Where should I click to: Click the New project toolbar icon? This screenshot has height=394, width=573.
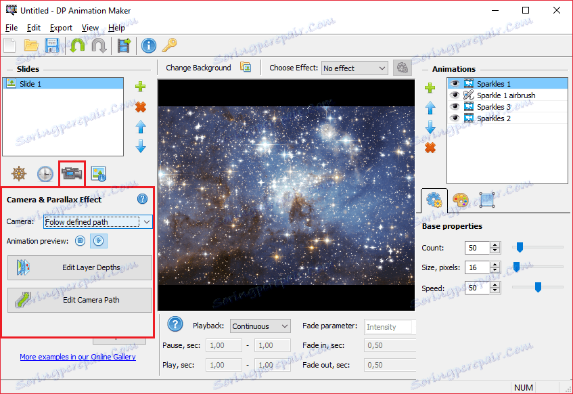[x=10, y=46]
